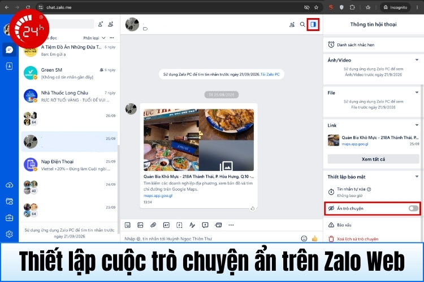Click the Báo xấu report icon
This screenshot has height=282, width=424.
click(x=331, y=225)
